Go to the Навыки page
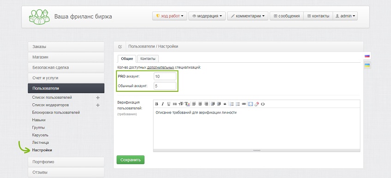 [x=39, y=120]
